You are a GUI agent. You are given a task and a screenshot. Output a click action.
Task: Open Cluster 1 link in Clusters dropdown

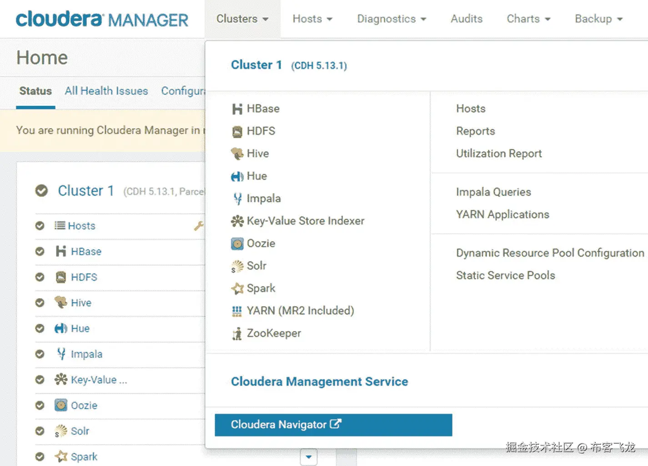click(256, 65)
